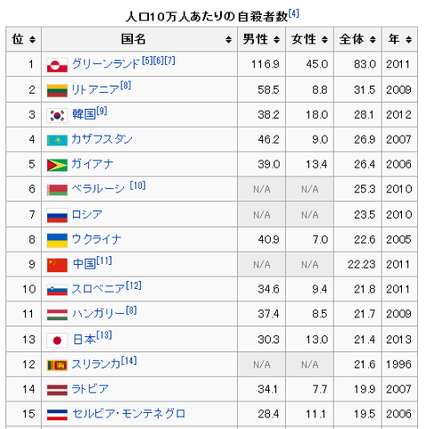Click the Sri Lanka flag icon
Viewport: 426px width, 429px height.
coord(57,365)
